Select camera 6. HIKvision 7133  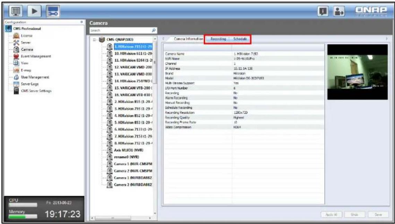(x=133, y=129)
